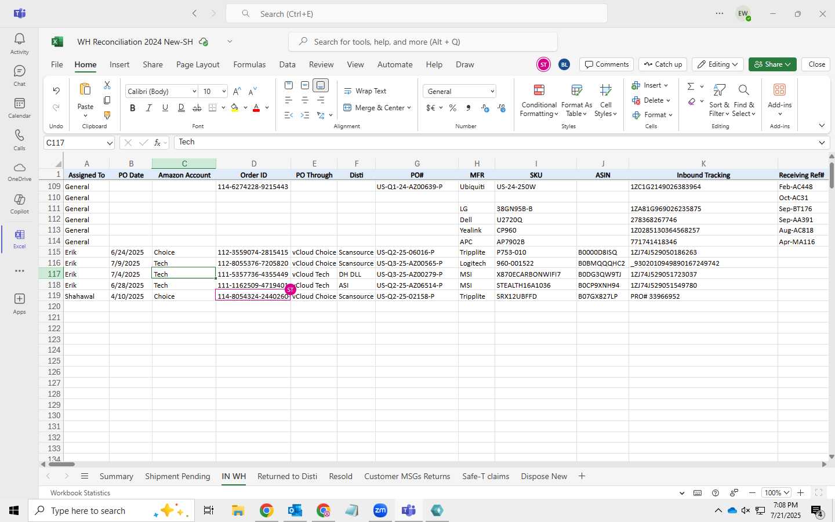Viewport: 835px width, 522px height.
Task: Open Find & Select button
Action: pos(744,100)
